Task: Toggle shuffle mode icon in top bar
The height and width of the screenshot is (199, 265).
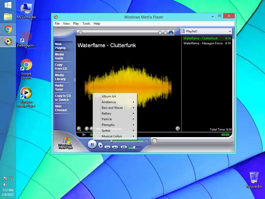Action: (x=160, y=33)
